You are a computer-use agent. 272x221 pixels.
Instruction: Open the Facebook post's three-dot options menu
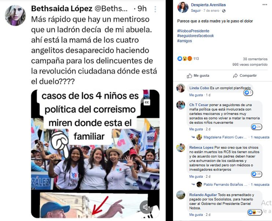point(265,5)
